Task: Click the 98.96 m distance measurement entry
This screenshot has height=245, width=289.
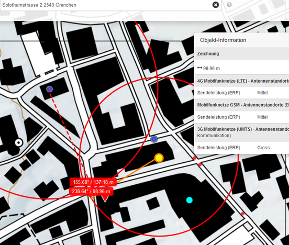Action: click(x=208, y=69)
